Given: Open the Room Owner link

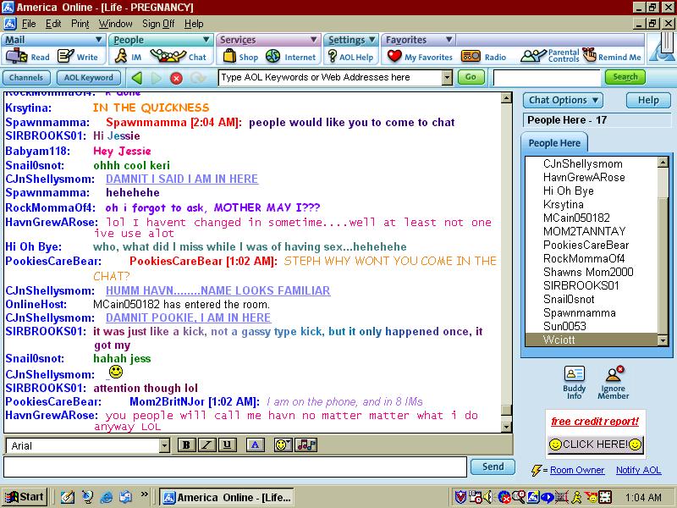Looking at the screenshot, I should pyautogui.click(x=577, y=470).
